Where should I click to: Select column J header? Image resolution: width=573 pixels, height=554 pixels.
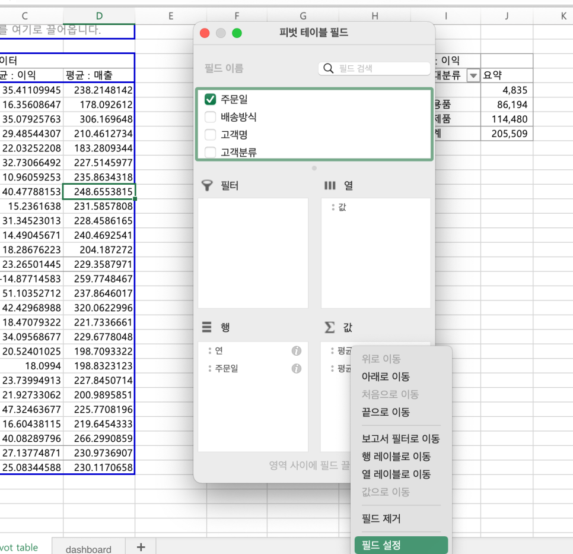click(507, 15)
